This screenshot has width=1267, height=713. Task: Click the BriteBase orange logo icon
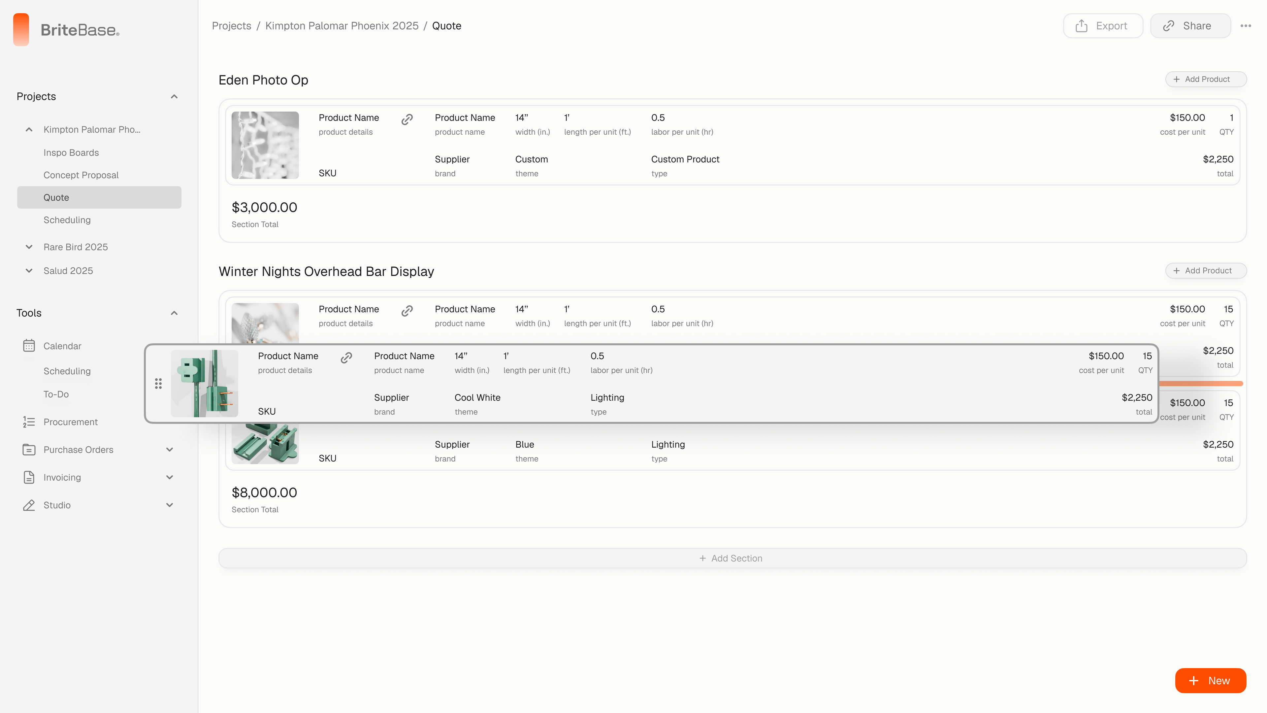[21, 29]
